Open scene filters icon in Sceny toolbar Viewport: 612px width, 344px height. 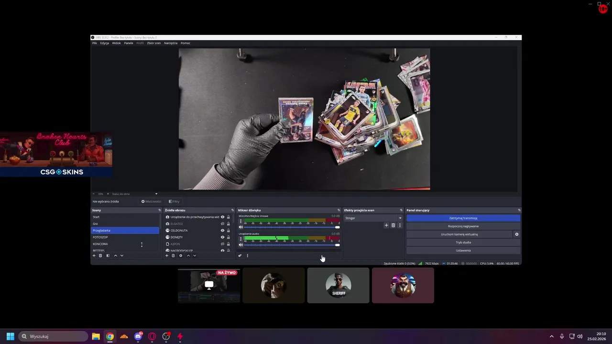[108, 256]
